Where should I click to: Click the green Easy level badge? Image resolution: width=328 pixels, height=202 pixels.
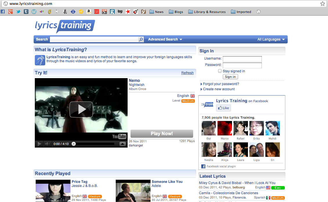pyautogui.click(x=278, y=188)
